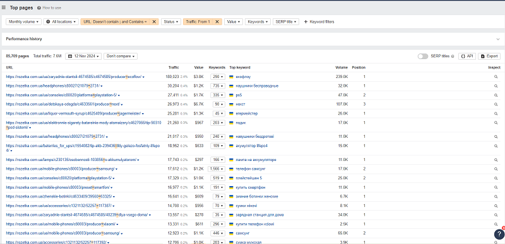
Task: Open the Don't compare dropdown
Action: click(x=121, y=56)
